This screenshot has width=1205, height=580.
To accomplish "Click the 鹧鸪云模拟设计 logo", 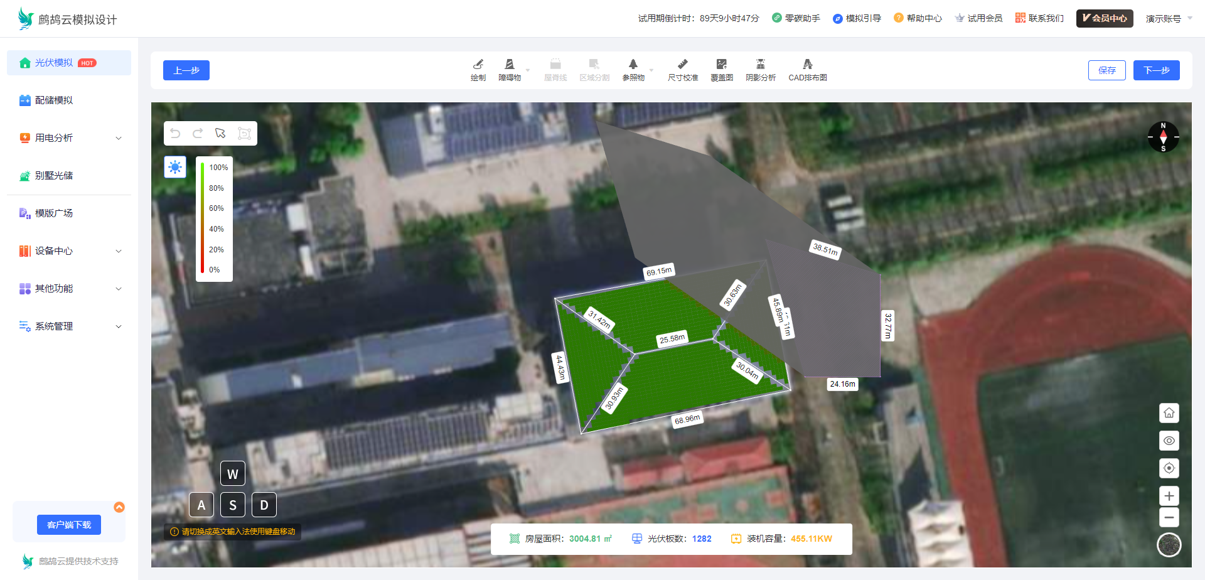I will 67,19.
